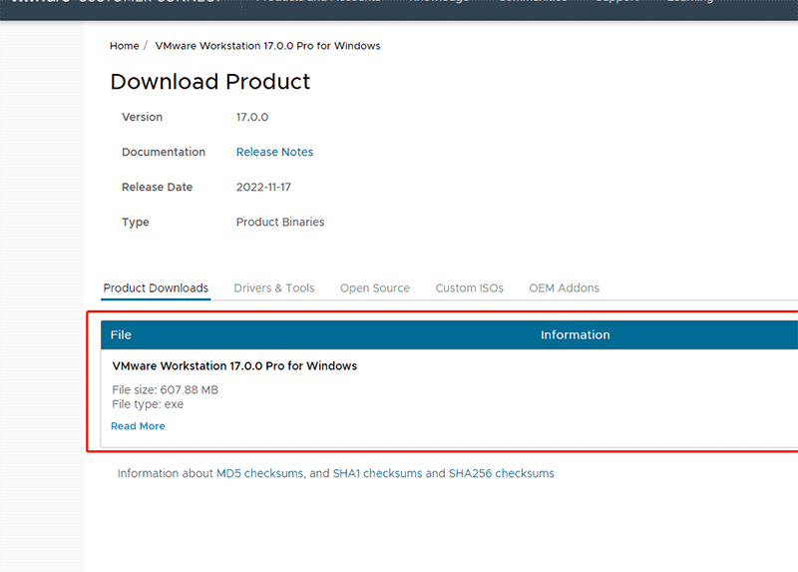The image size is (798, 572).
Task: Click the File type exe text
Action: coord(148,404)
